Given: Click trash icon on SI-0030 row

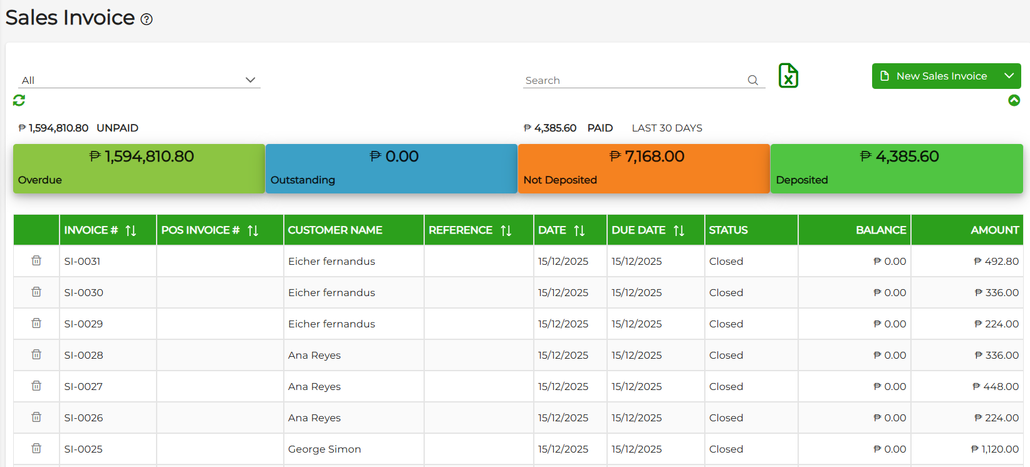Looking at the screenshot, I should [36, 292].
